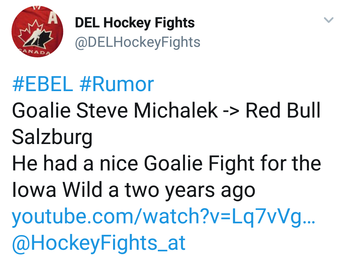The image size is (345, 259).
Task: Click the Team Canada profile avatar
Action: [37, 32]
